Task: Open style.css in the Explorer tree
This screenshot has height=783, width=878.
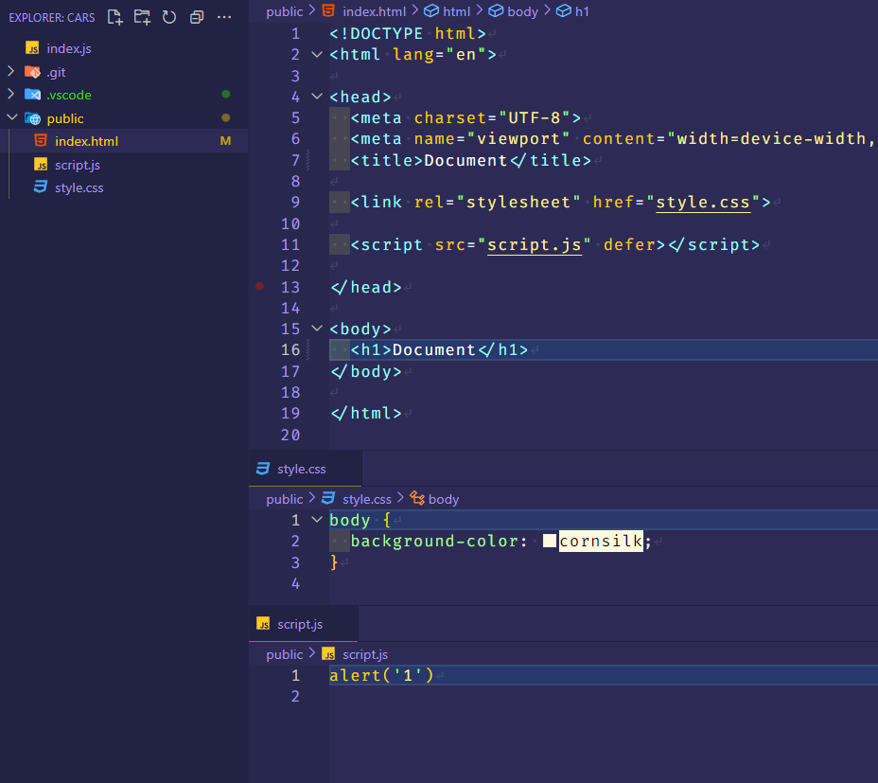Action: point(79,187)
